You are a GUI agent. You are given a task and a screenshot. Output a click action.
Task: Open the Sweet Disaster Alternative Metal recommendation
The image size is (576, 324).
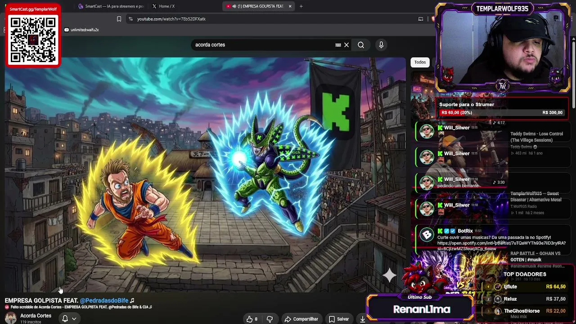pyautogui.click(x=535, y=197)
